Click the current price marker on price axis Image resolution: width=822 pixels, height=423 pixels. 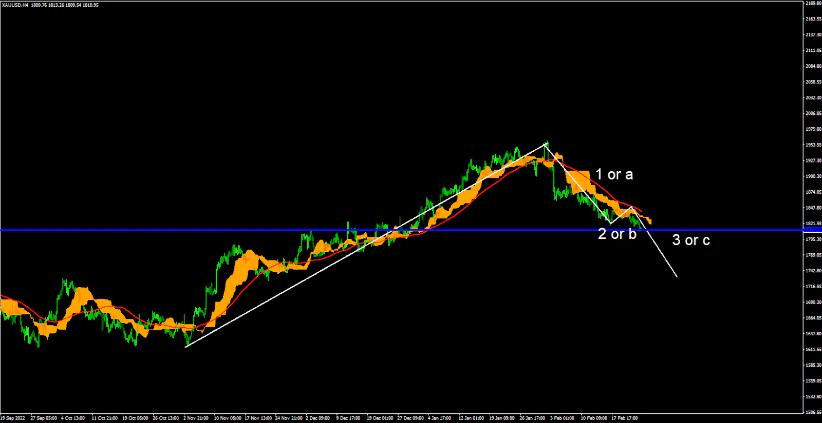(813, 230)
